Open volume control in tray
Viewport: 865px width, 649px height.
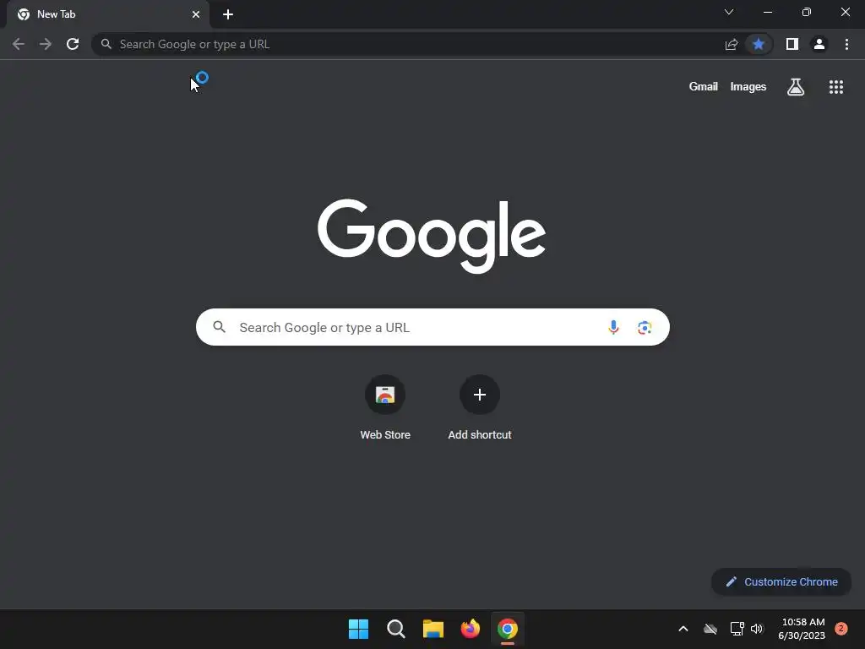click(x=757, y=629)
